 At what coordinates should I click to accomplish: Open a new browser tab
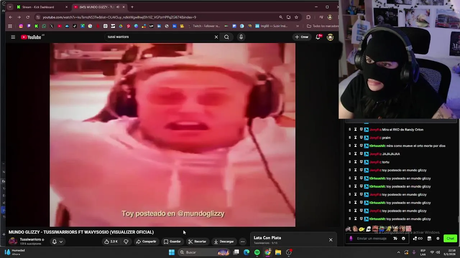(x=132, y=7)
